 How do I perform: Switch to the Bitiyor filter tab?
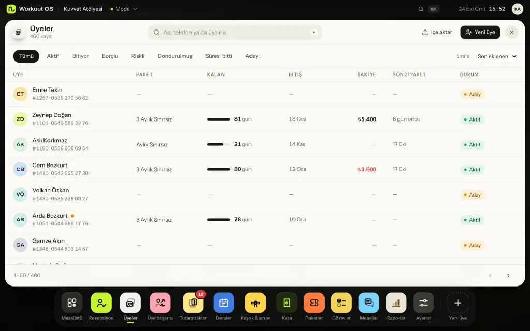[80, 56]
